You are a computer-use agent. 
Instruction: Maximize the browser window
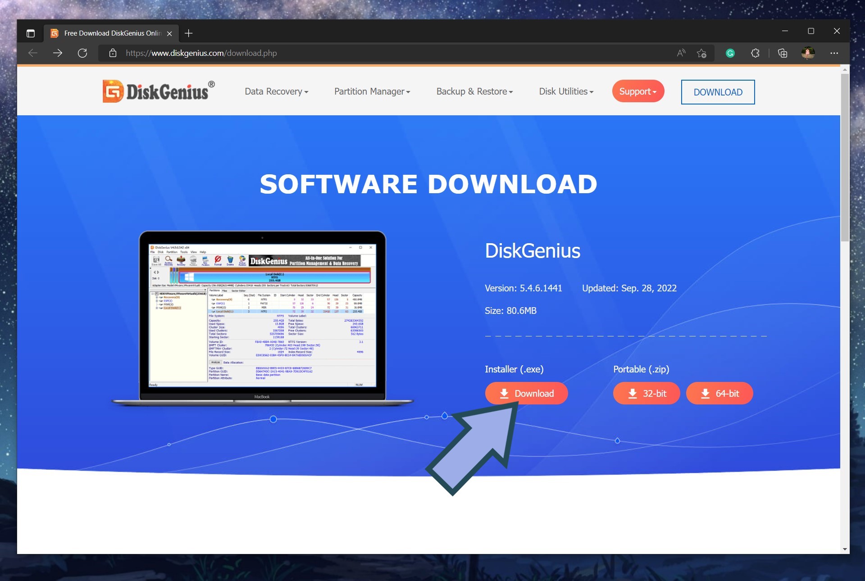pos(811,31)
